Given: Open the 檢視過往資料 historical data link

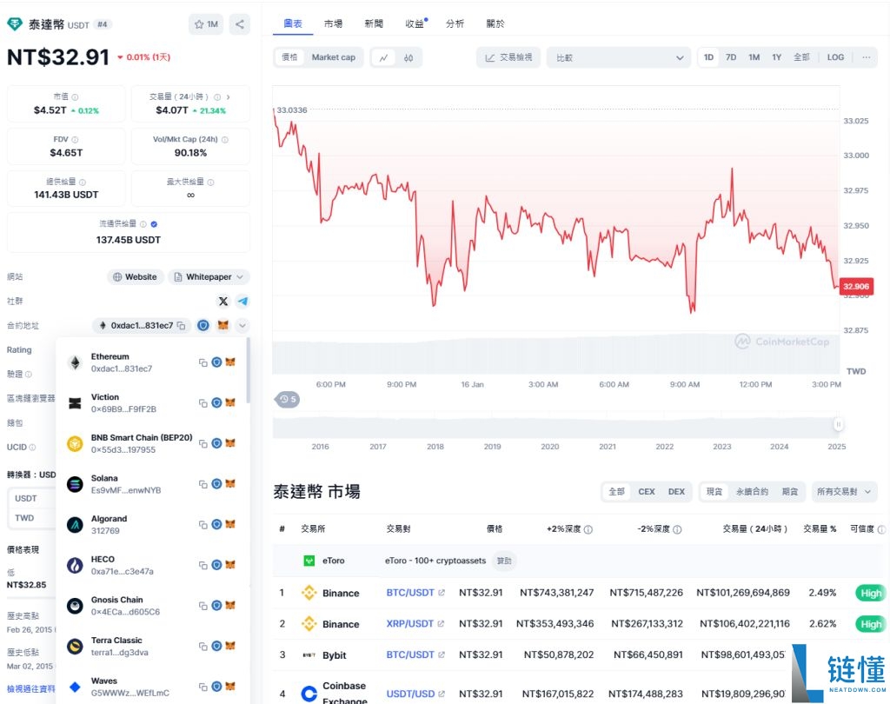Looking at the screenshot, I should pyautogui.click(x=31, y=688).
